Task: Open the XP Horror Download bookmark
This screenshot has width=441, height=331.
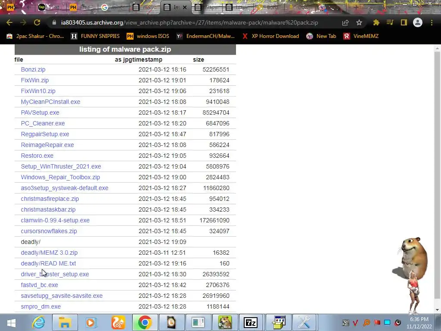Action: click(270, 36)
